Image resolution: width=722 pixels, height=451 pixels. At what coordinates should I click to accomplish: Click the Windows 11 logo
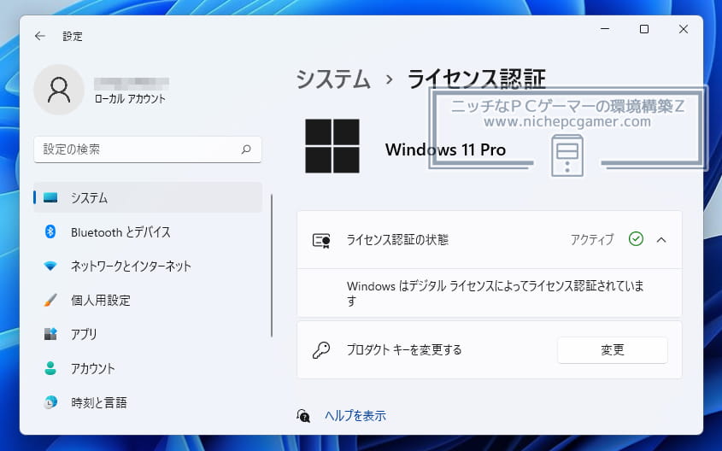(332, 146)
